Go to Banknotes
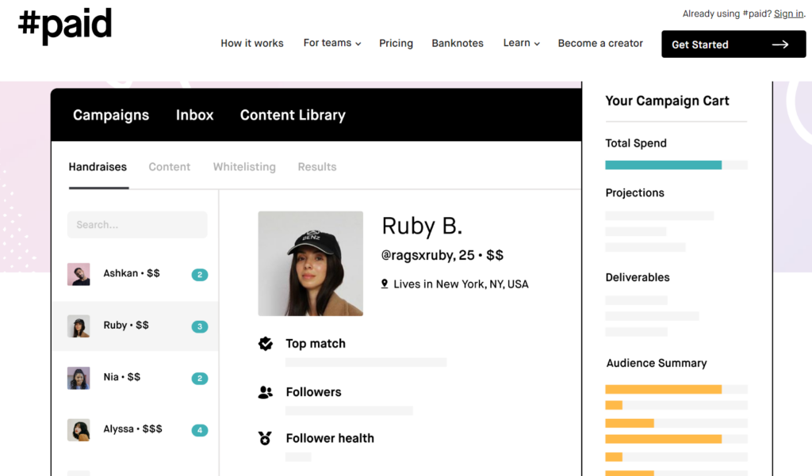This screenshot has width=812, height=476. click(458, 44)
